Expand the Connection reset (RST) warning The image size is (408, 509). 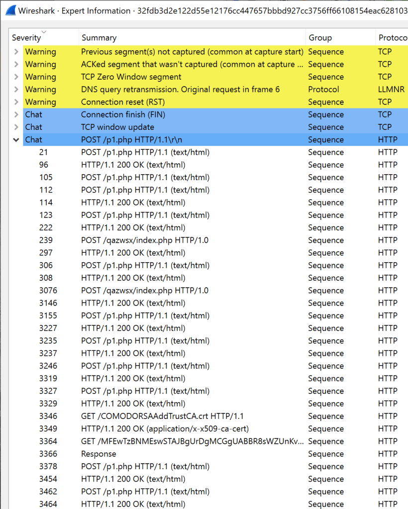[x=16, y=102]
